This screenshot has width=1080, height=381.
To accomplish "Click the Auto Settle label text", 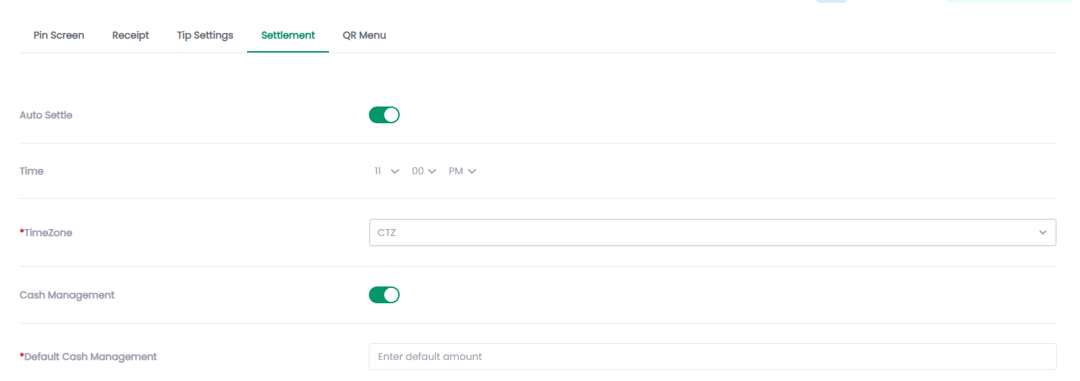I will 45,115.
